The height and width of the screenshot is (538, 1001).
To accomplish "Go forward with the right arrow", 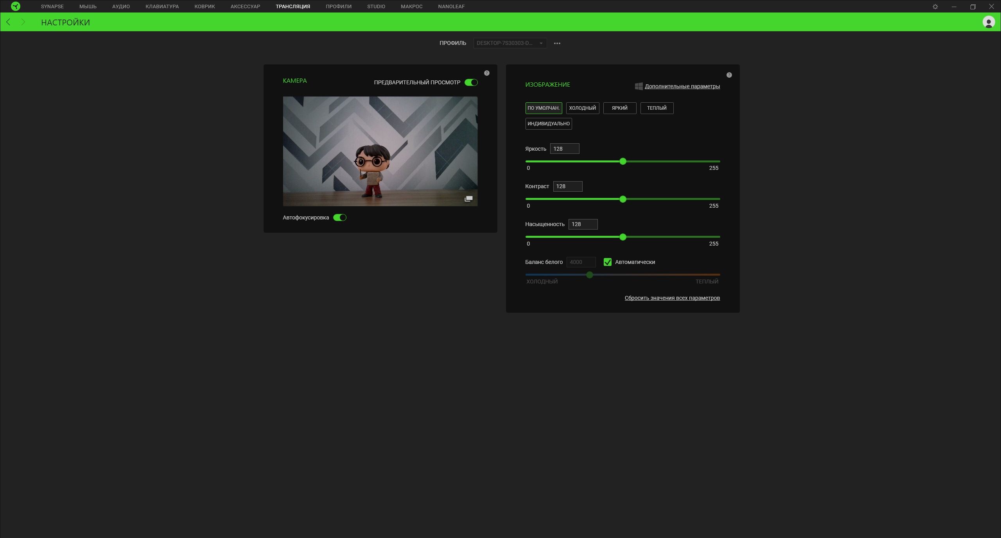I will tap(23, 22).
